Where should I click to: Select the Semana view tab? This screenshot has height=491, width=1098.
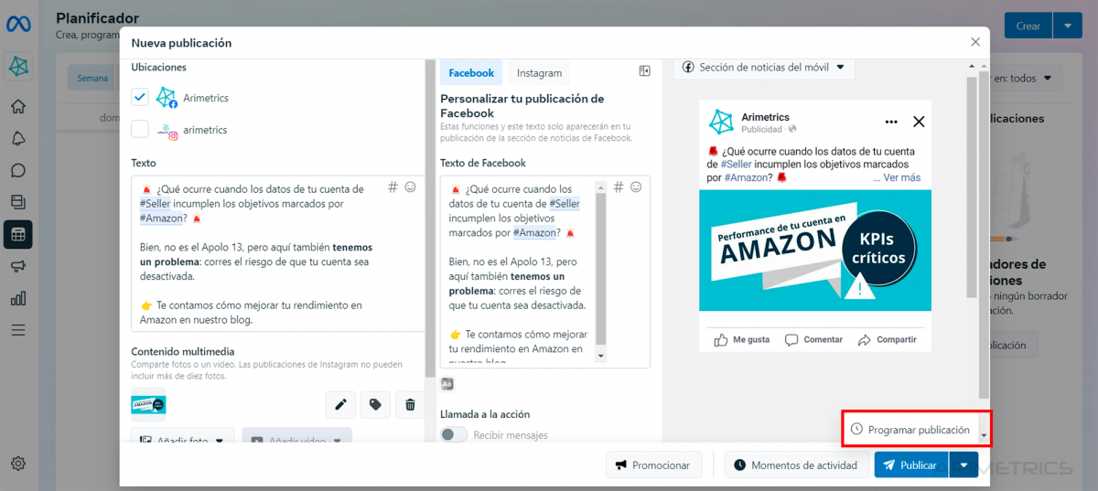tap(91, 79)
